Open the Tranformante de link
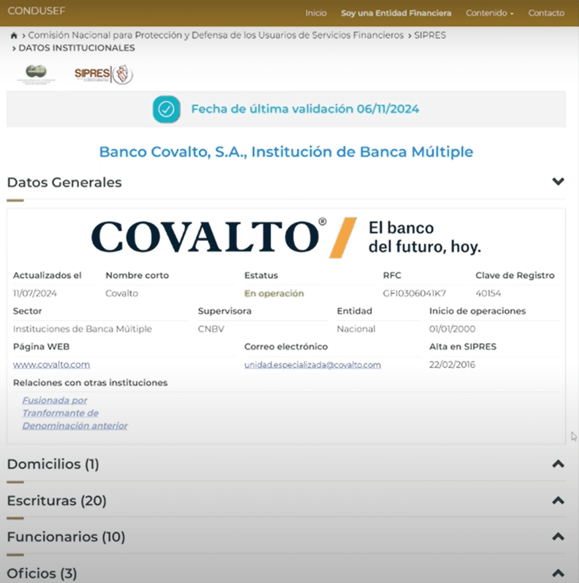The width and height of the screenshot is (579, 583). tap(60, 413)
